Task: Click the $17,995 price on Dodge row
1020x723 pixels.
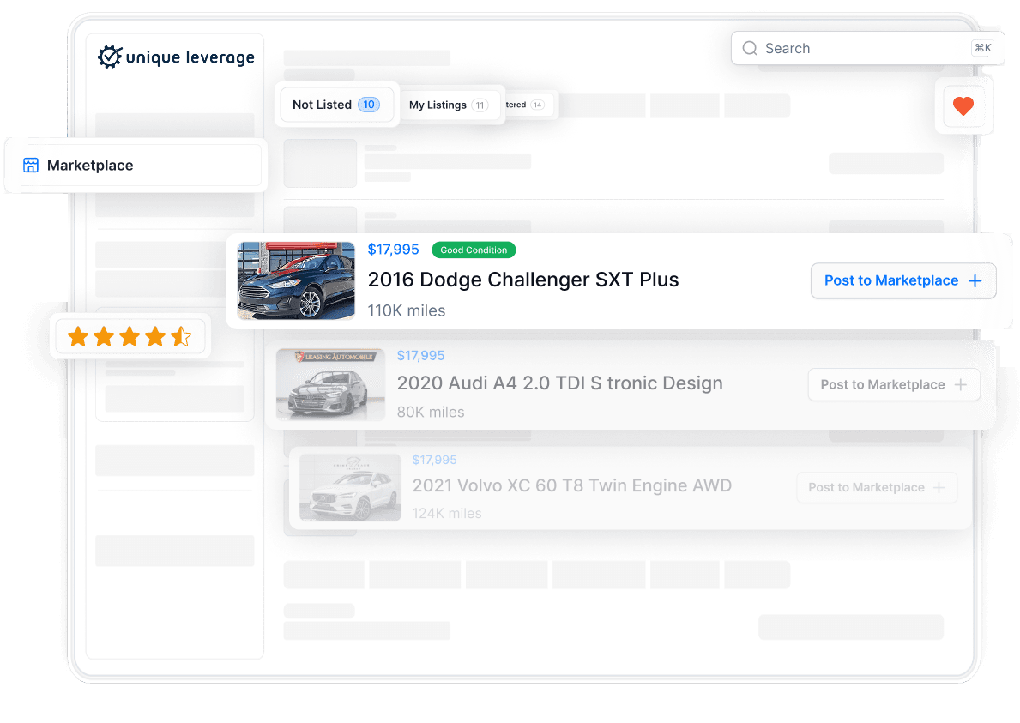Action: [x=393, y=250]
